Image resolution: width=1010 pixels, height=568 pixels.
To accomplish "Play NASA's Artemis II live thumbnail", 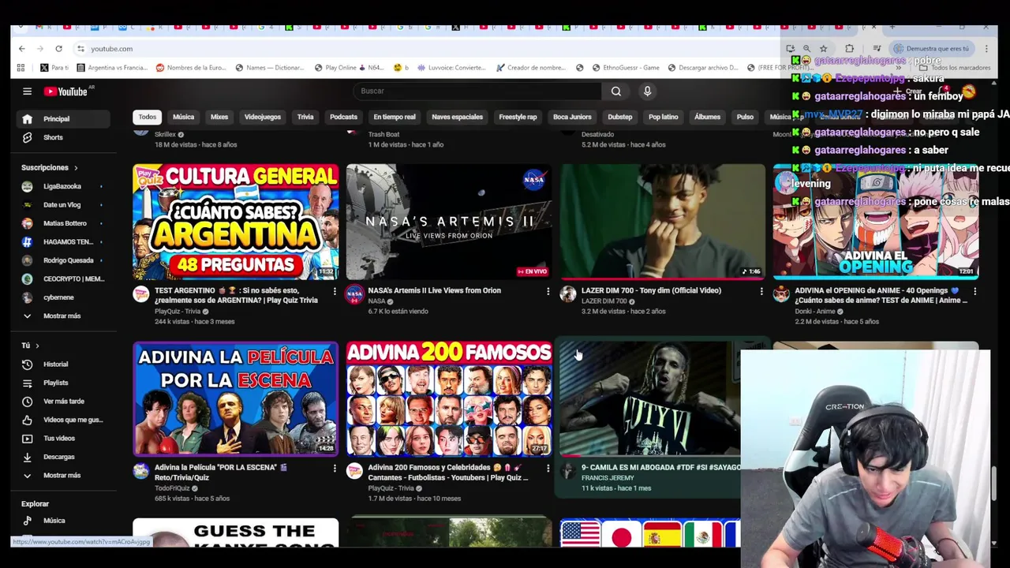I will pyautogui.click(x=449, y=222).
